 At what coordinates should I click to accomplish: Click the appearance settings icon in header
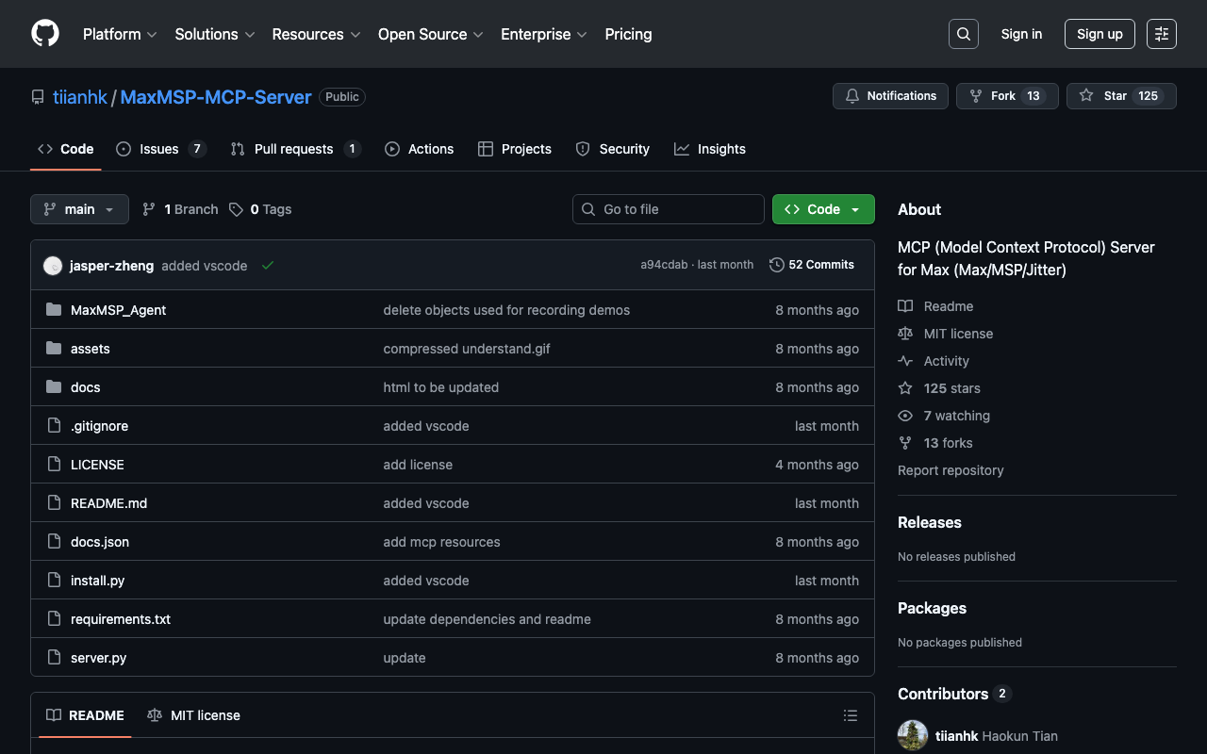pos(1161,34)
